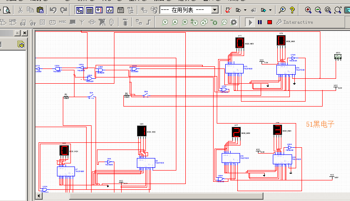The image size is (350, 201).
Task: Select the Place Bus tool
Action: (x=149, y=22)
